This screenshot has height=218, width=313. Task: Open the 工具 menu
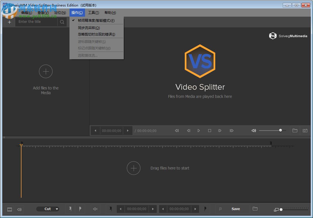coord(94,12)
